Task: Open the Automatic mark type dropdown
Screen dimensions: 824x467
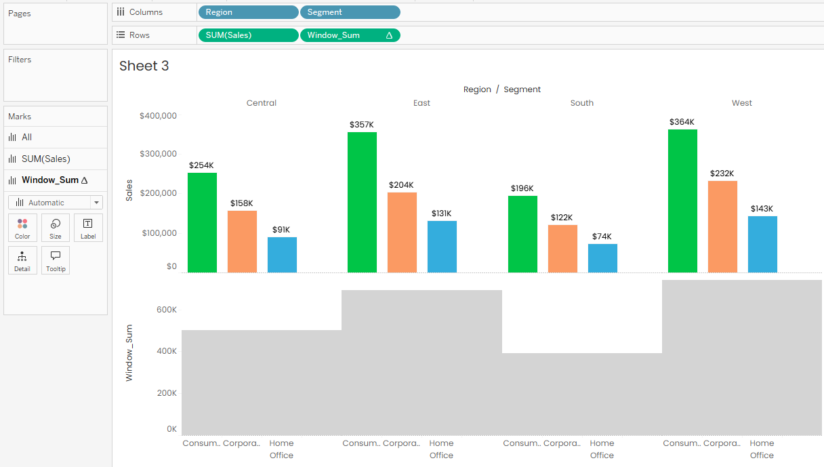Action: (56, 203)
